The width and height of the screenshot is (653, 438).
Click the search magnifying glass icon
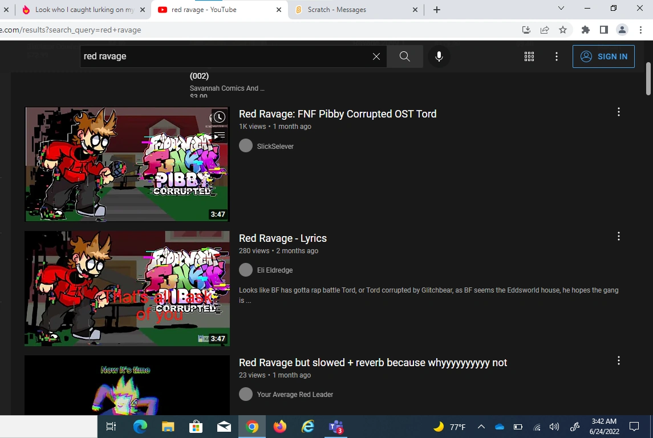[x=404, y=56]
